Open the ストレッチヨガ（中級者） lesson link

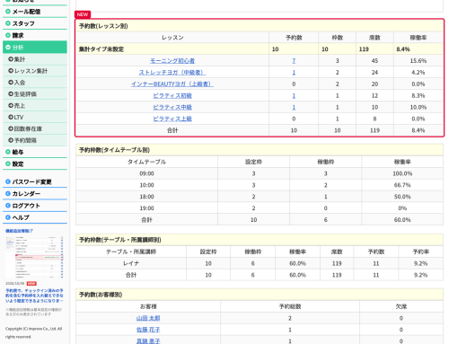(172, 73)
